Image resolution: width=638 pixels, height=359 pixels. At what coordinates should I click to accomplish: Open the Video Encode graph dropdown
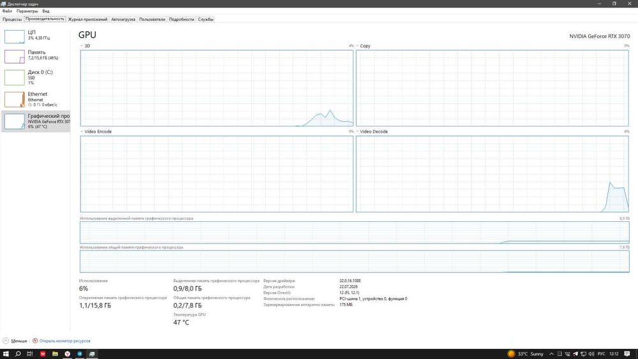click(x=82, y=131)
